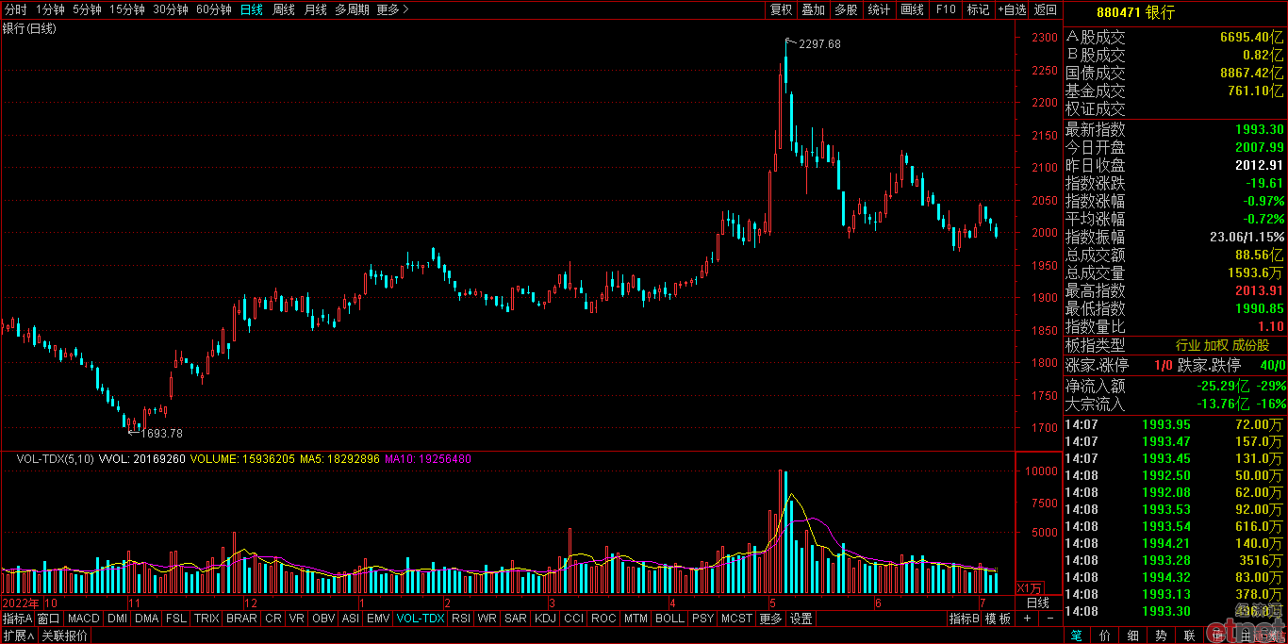This screenshot has height=644, width=1288.
Task: Switch to 笔 tick tab
Action: point(1077,635)
